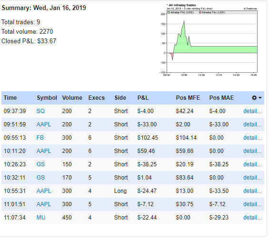
Task: Open AAPL symbol link in 10:55:31 row
Action: point(44,191)
